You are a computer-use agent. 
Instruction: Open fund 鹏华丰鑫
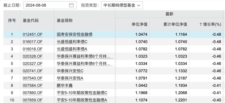click(65, 86)
